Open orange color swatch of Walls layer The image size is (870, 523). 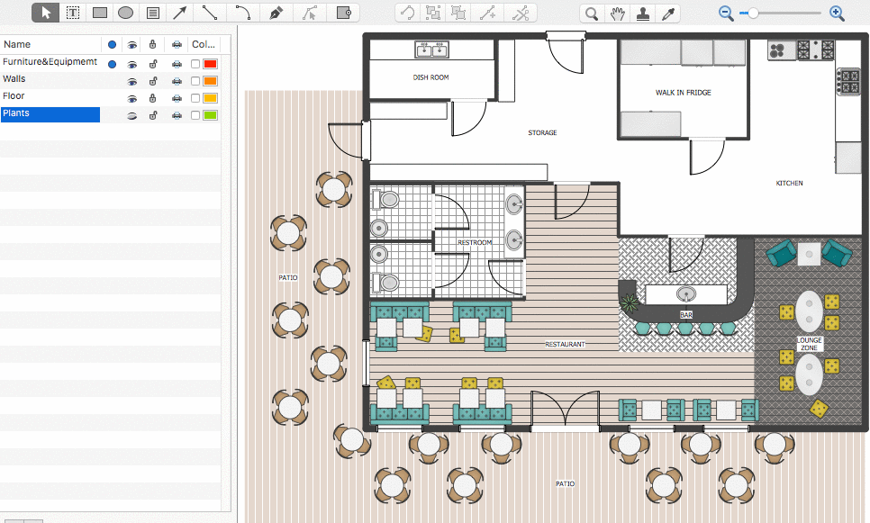(x=210, y=81)
